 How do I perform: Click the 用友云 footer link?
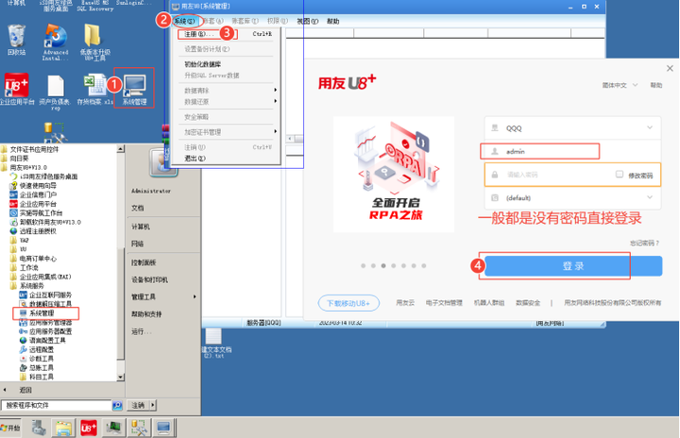pos(405,303)
